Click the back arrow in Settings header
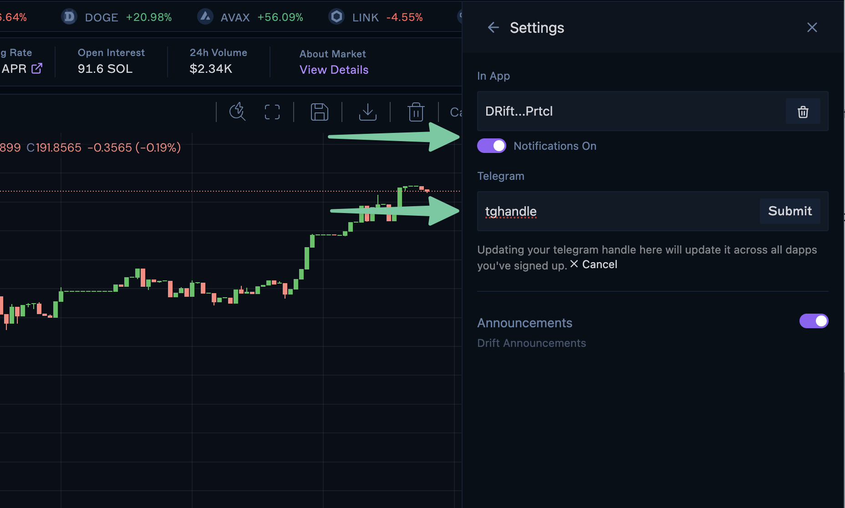Image resolution: width=845 pixels, height=508 pixels. (493, 28)
